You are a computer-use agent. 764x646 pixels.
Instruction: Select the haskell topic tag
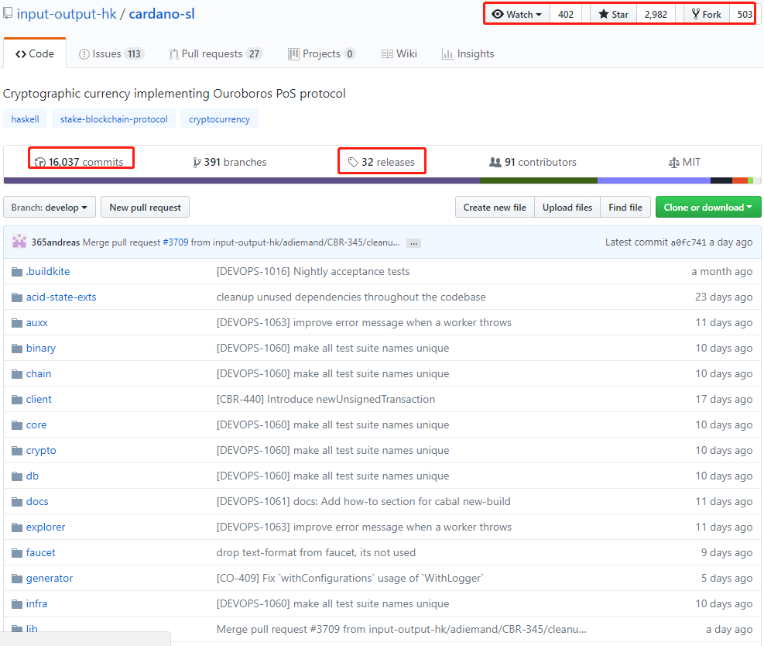pos(26,119)
